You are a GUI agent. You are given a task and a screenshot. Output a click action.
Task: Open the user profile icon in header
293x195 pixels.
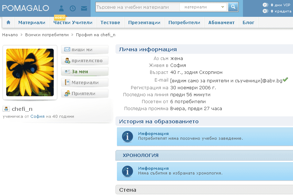coord(61,8)
